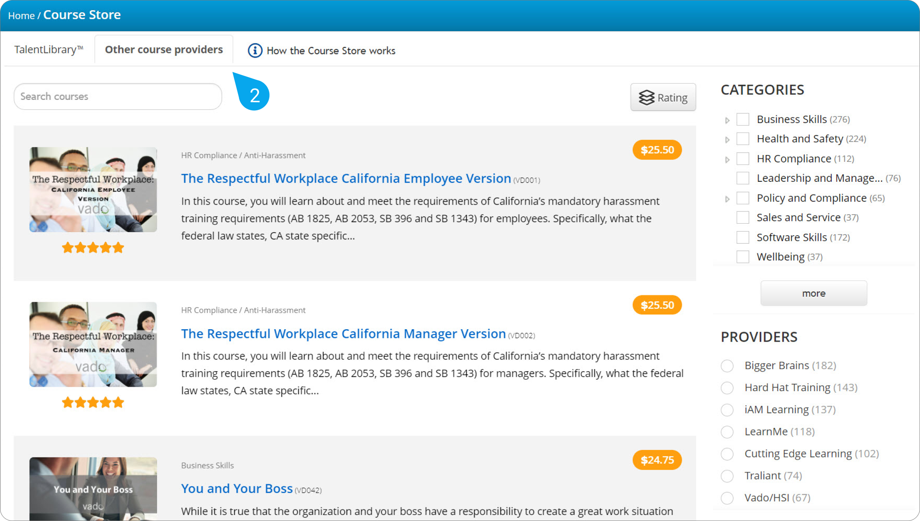
Task: Click the more button under categories
Action: pos(814,293)
